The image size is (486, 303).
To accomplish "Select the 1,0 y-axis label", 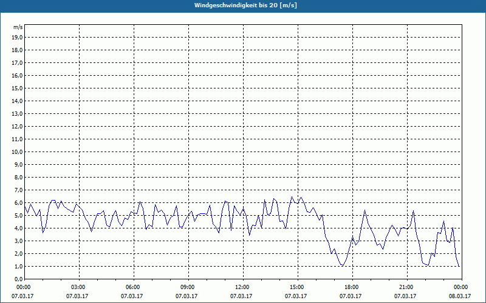I will click(18, 267).
